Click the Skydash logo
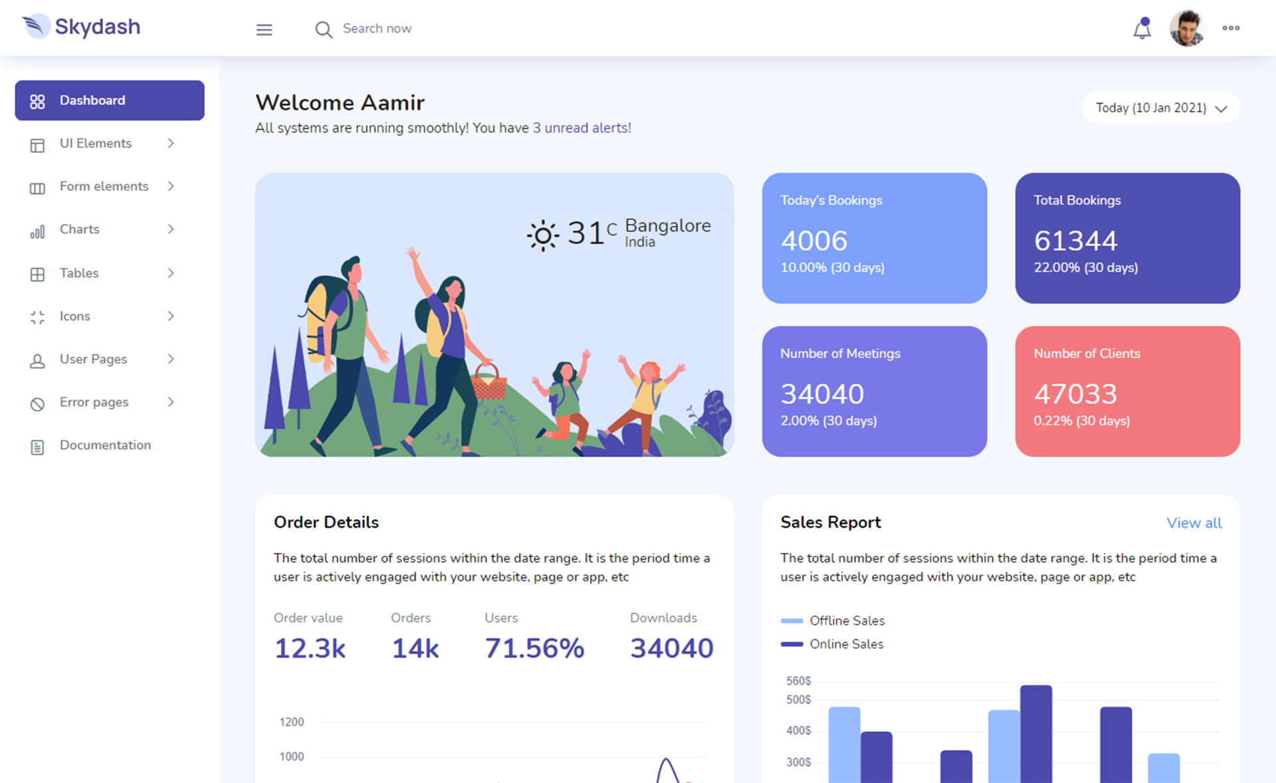 [x=81, y=27]
